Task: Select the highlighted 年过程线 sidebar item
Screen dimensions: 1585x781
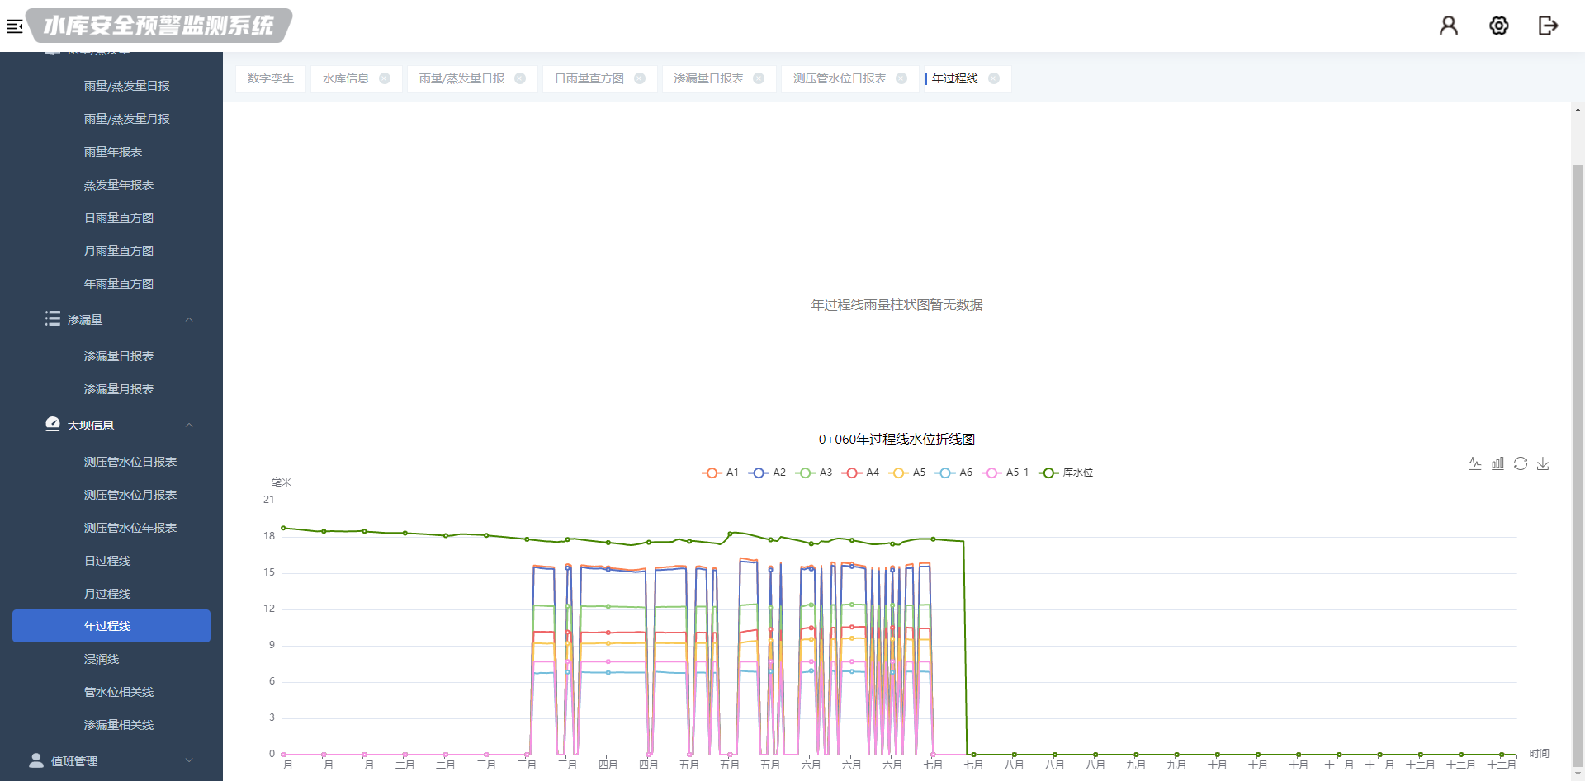Action: 111,626
